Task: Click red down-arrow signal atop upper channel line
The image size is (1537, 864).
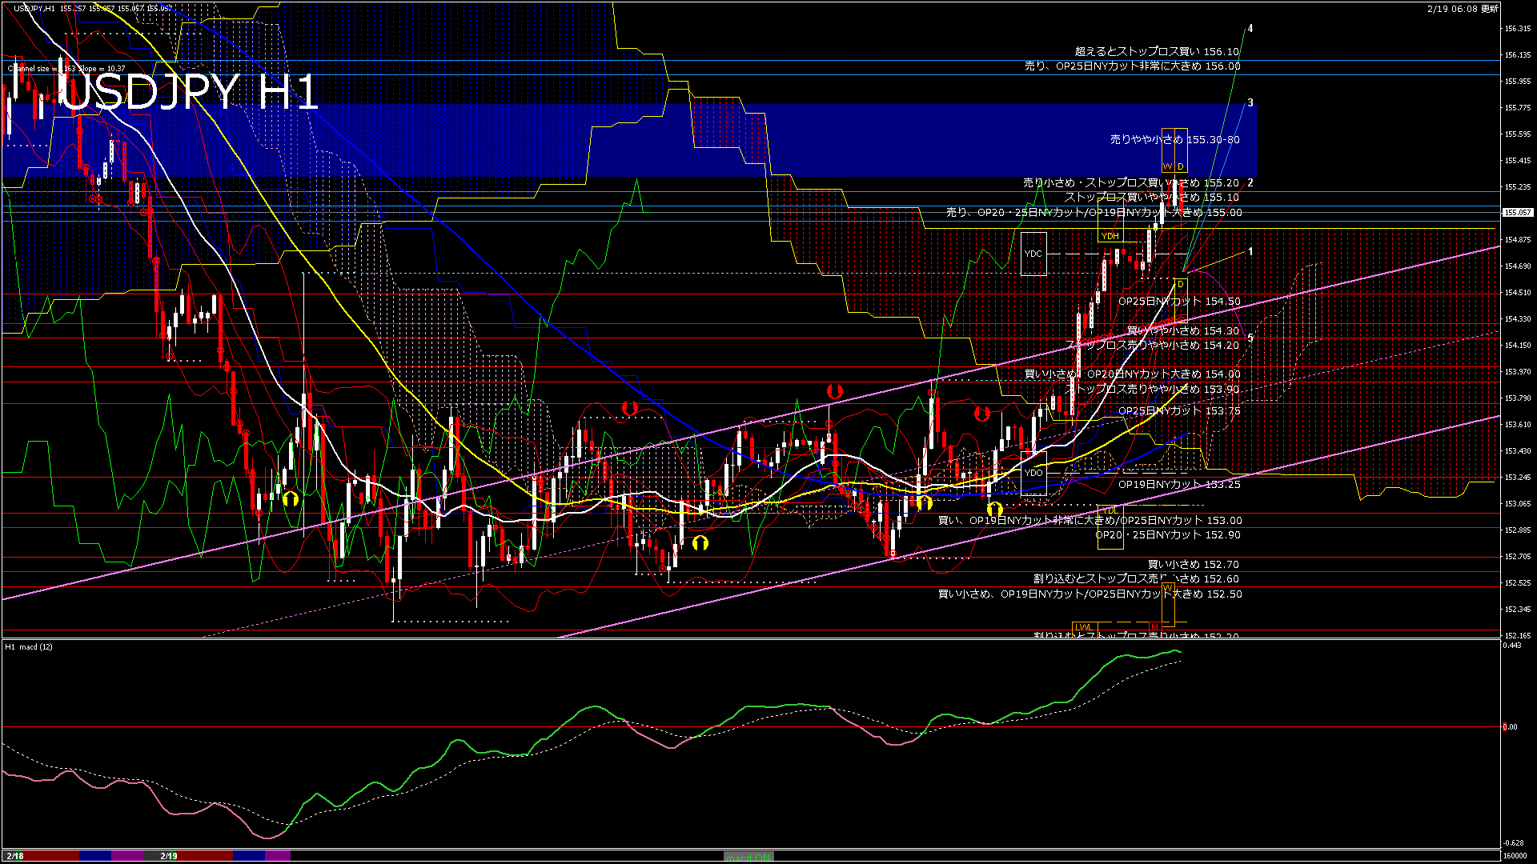Action: (x=834, y=391)
